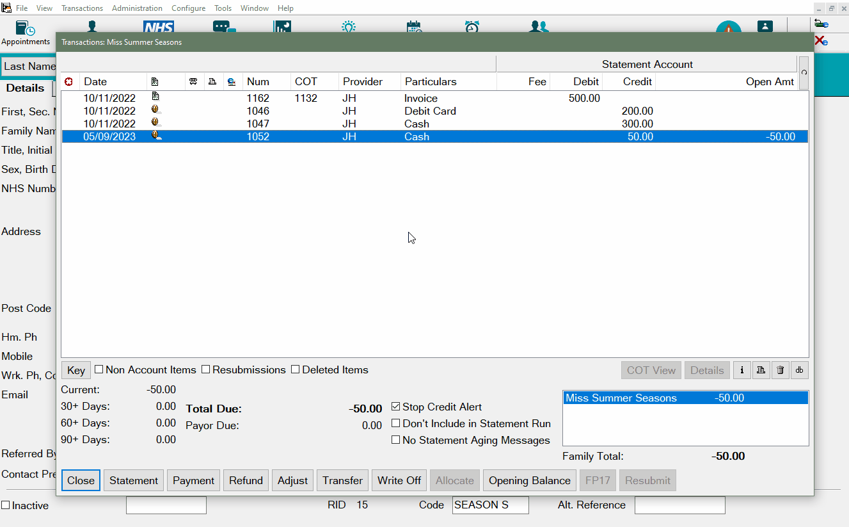Open the chart reports toolbar icon
This screenshot has height=527, width=849.
click(282, 26)
